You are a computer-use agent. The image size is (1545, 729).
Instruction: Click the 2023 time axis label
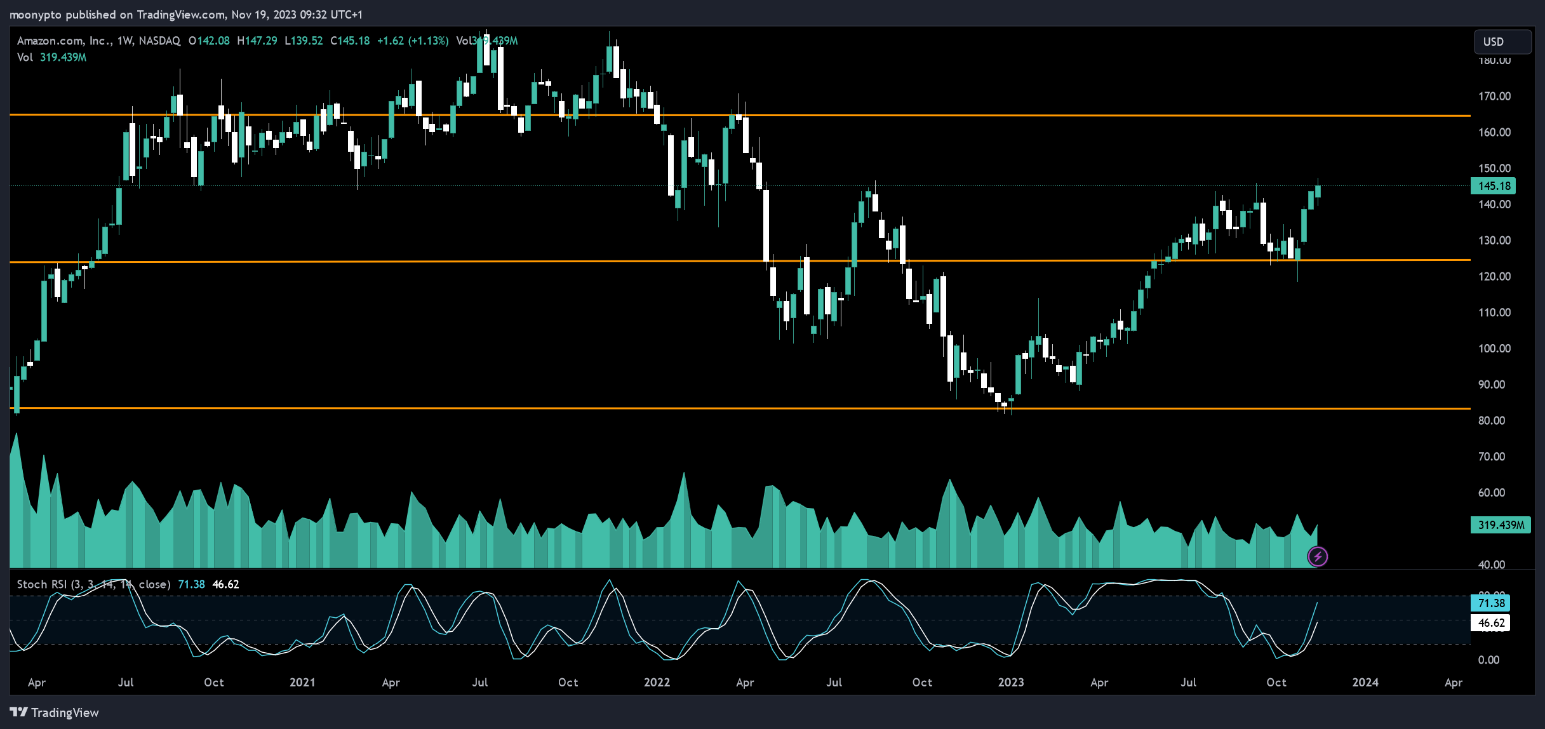pos(1011,683)
